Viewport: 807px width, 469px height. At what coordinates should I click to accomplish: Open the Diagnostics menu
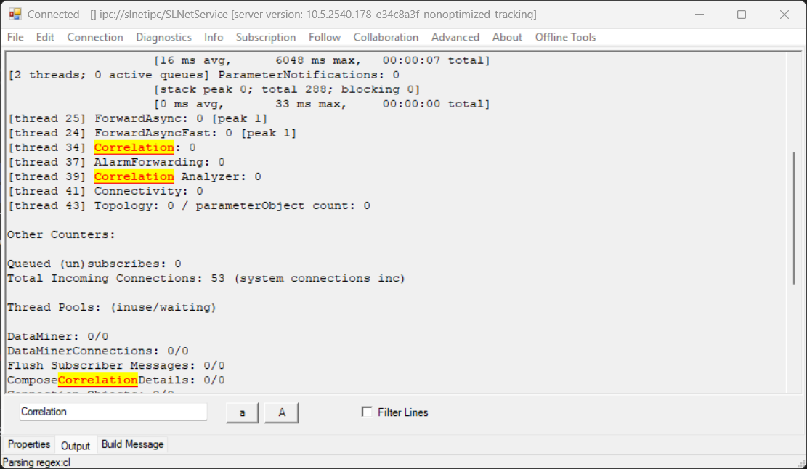163,37
